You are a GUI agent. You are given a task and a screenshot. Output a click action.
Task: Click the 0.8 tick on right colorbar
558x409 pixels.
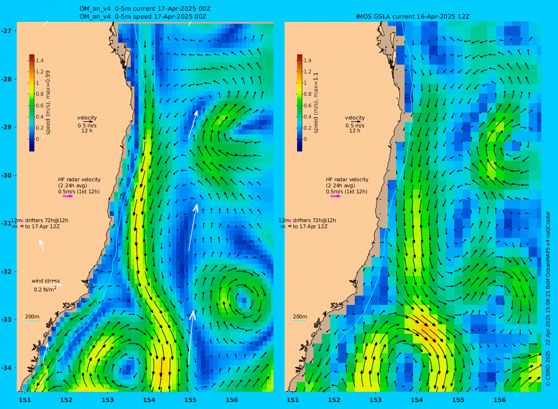point(308,94)
